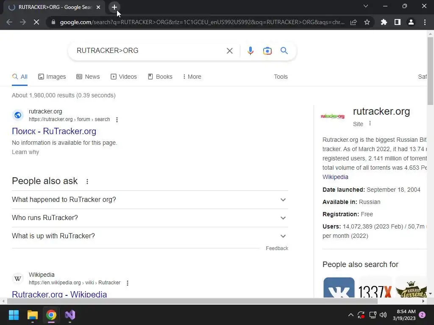This screenshot has width=434, height=325.
Task: Close the RUTRACKER>ORG Google Search tab
Action: (x=98, y=7)
